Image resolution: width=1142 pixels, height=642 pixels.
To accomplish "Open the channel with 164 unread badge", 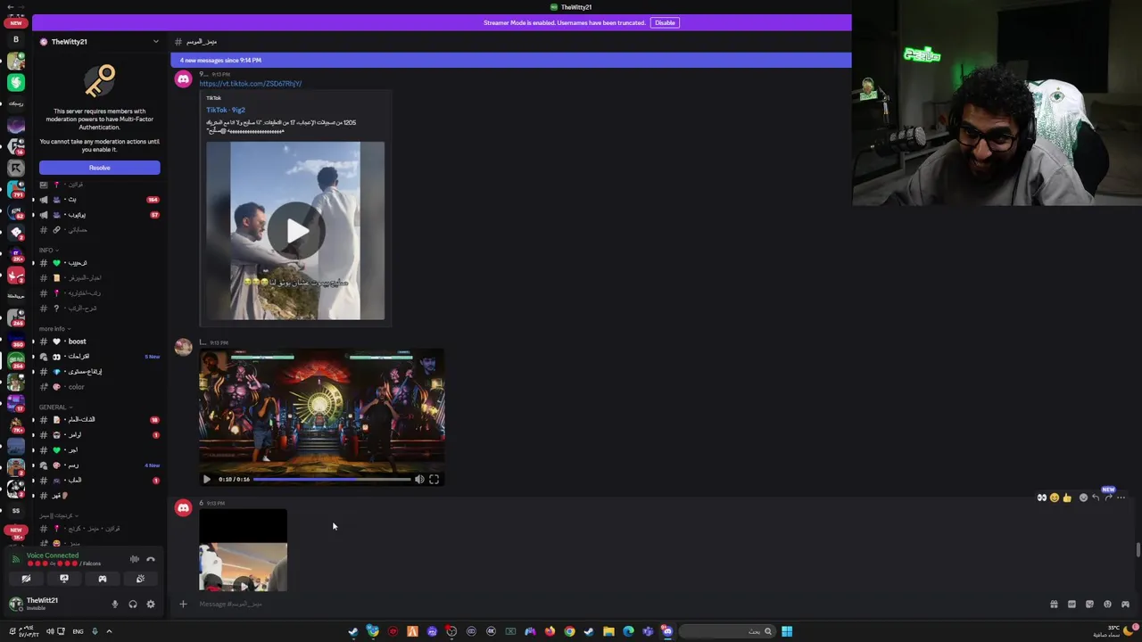I will point(98,200).
